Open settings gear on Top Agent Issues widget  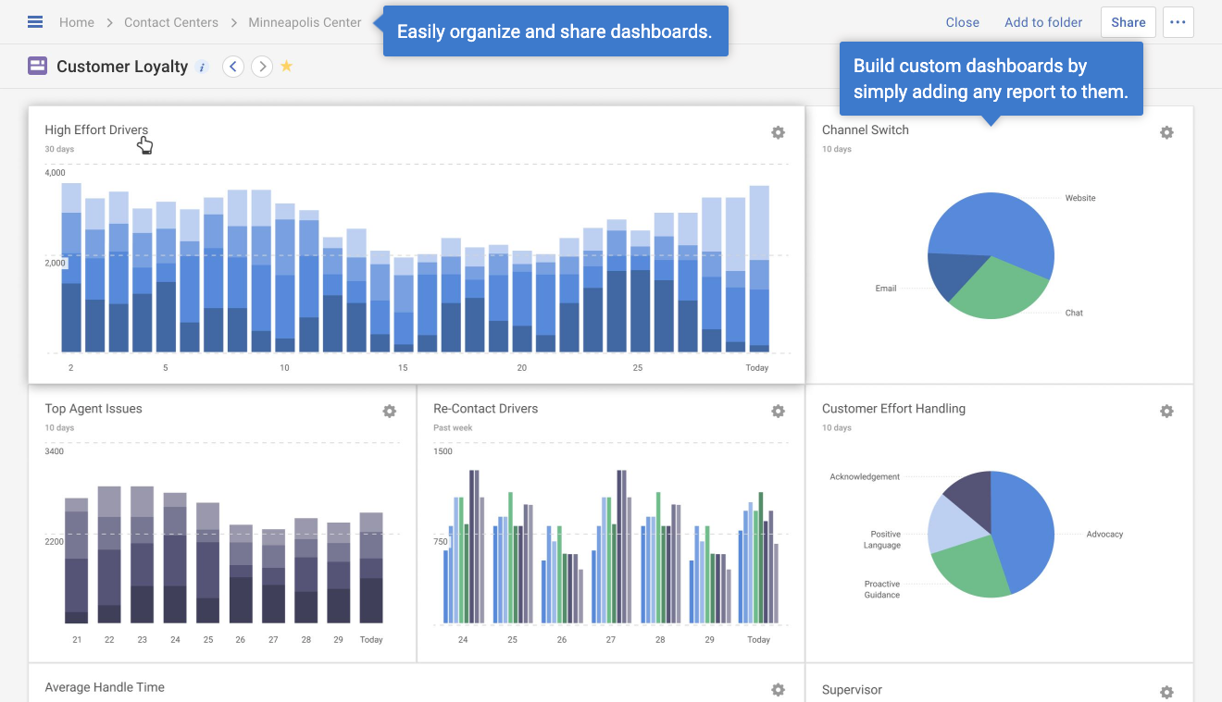tap(390, 411)
